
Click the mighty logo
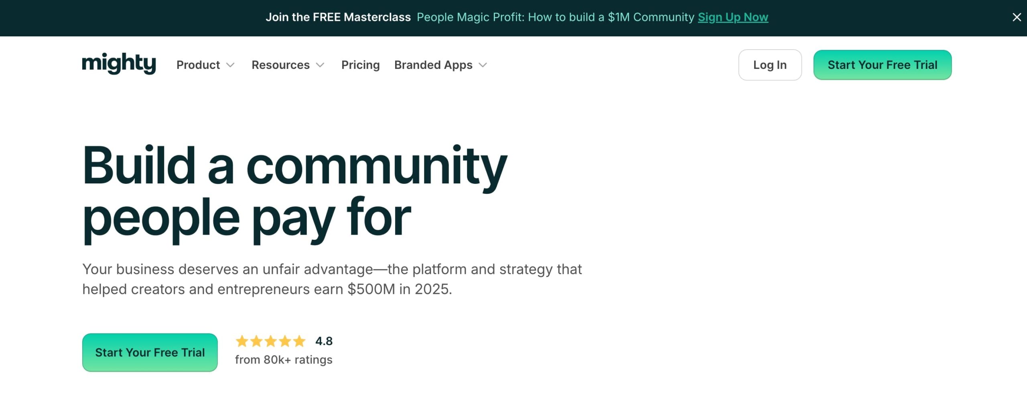coord(119,64)
